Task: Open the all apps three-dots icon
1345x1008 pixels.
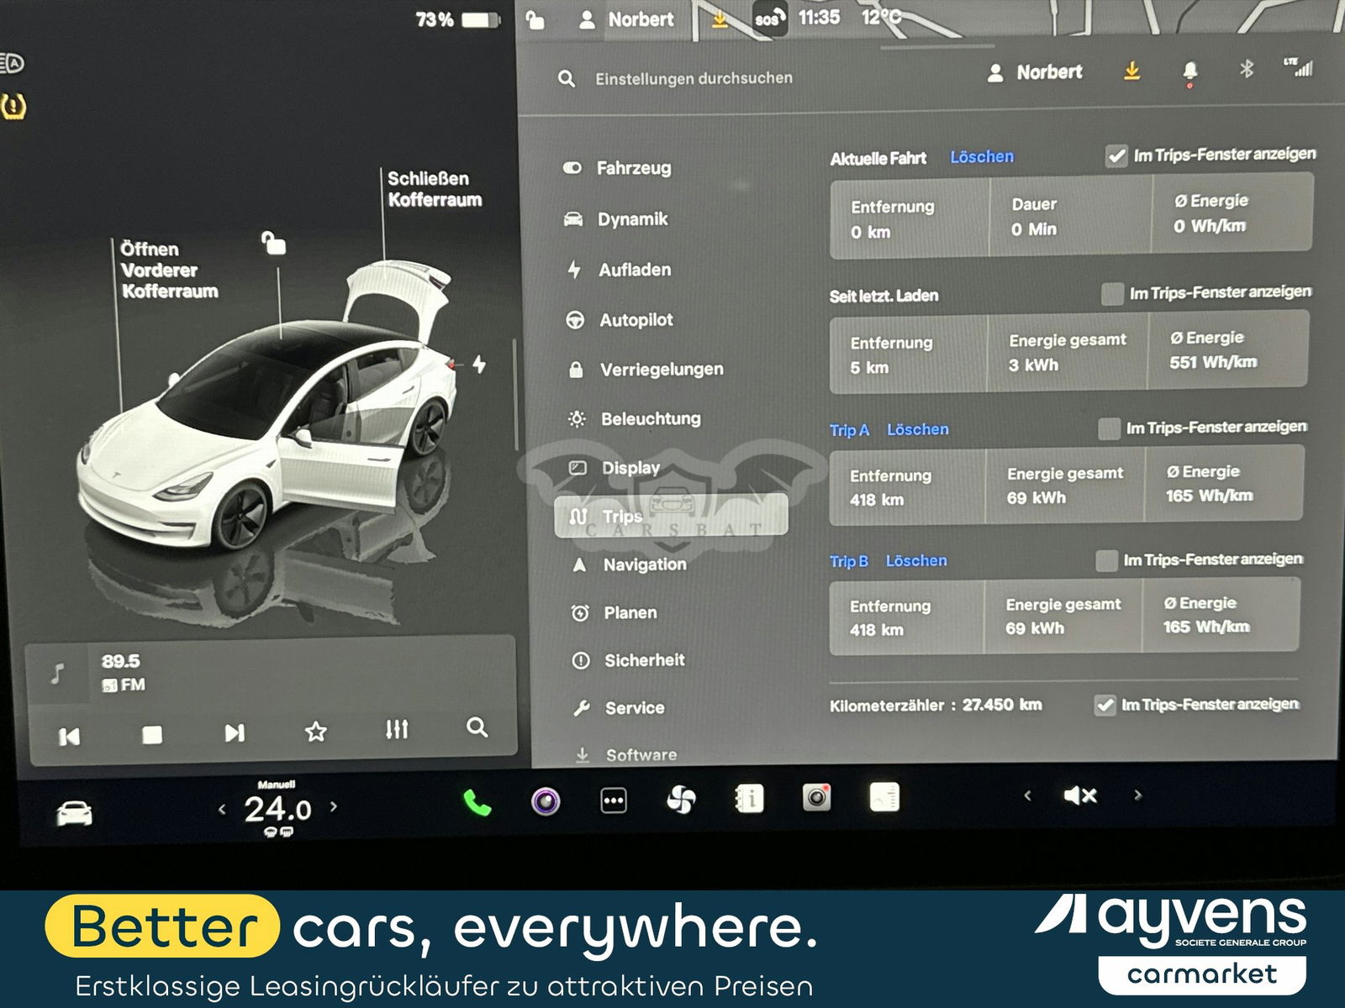Action: 614,801
